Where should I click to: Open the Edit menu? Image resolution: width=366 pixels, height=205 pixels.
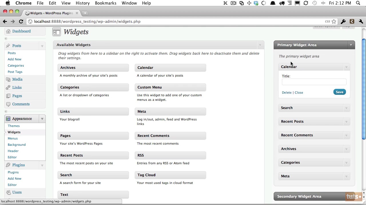[x=52, y=3]
